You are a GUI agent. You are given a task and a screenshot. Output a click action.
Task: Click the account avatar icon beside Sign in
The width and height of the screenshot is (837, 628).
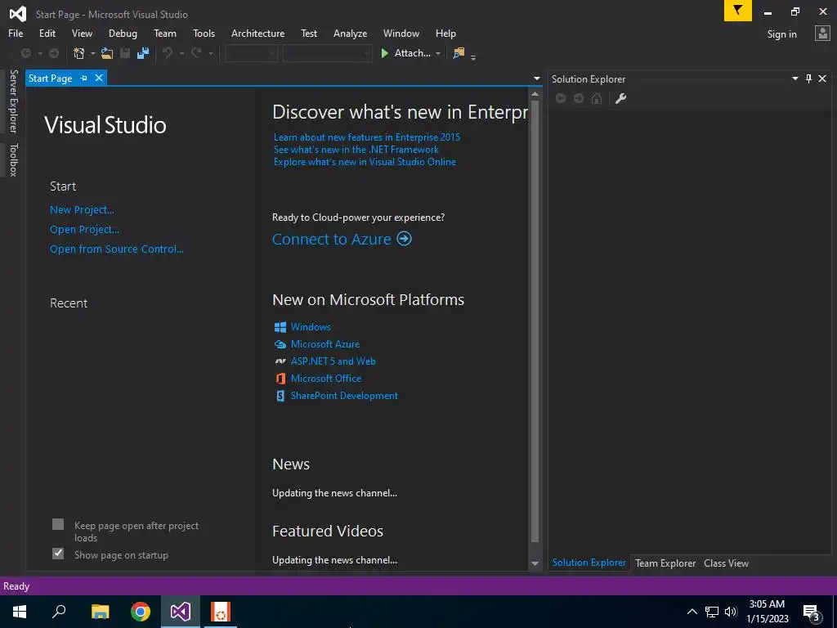[822, 33]
